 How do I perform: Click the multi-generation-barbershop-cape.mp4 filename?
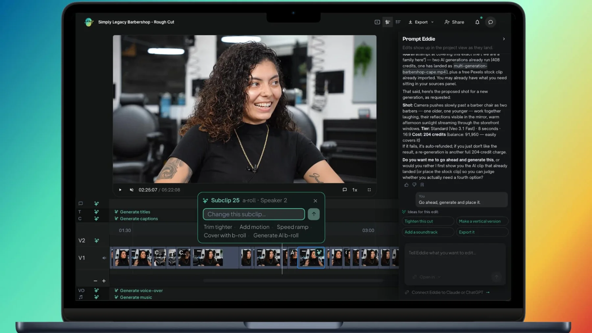click(x=445, y=69)
